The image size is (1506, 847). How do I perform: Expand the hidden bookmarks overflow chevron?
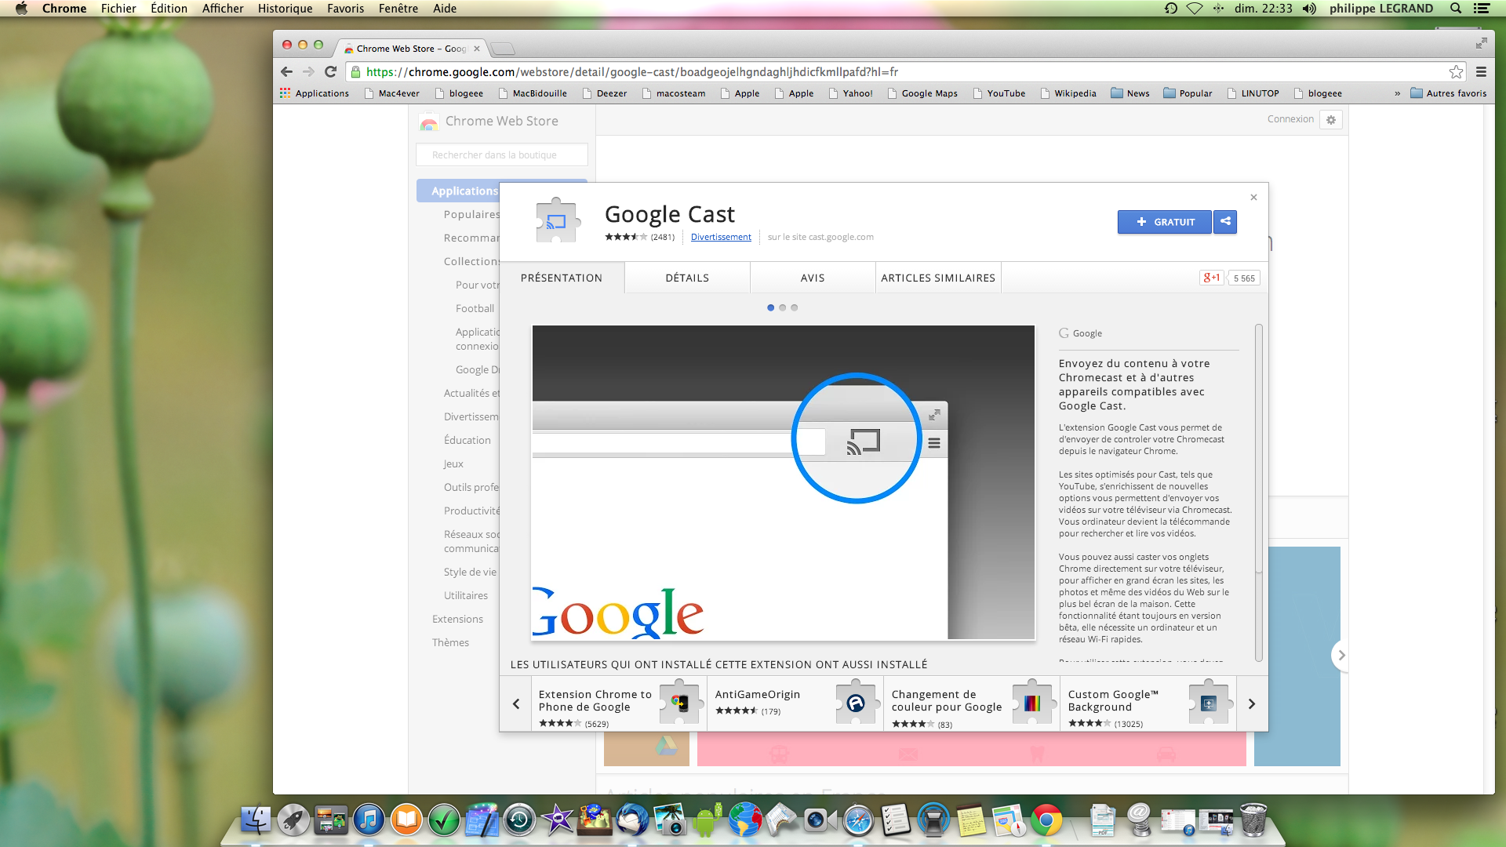[1397, 93]
